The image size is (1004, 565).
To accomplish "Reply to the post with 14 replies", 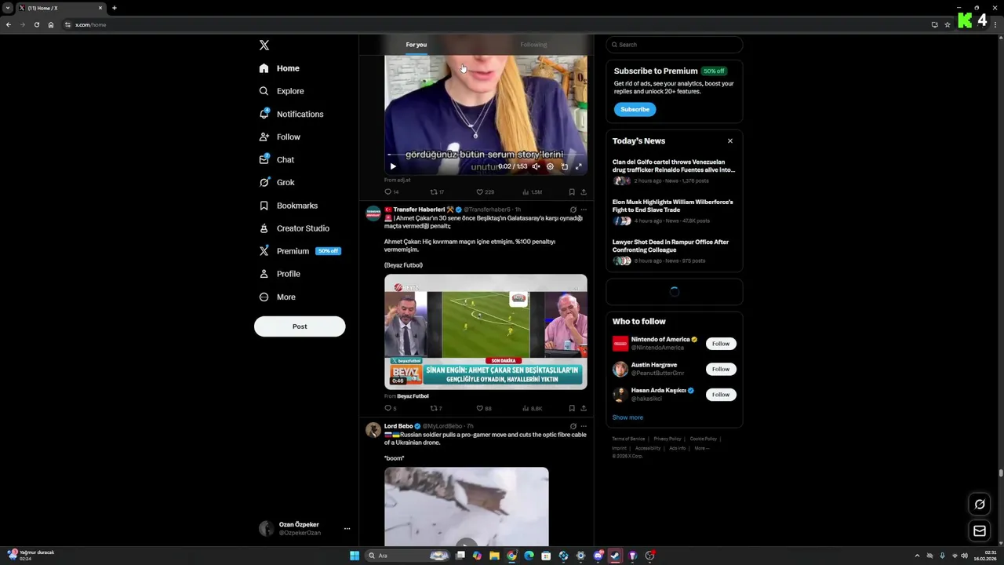I will [x=391, y=191].
